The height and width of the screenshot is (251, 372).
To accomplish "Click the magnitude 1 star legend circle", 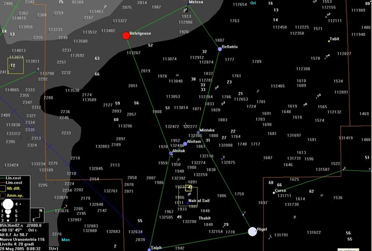I will click(8, 211).
